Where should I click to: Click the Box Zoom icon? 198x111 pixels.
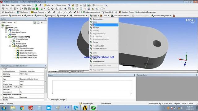pyautogui.click(x=69, y=9)
